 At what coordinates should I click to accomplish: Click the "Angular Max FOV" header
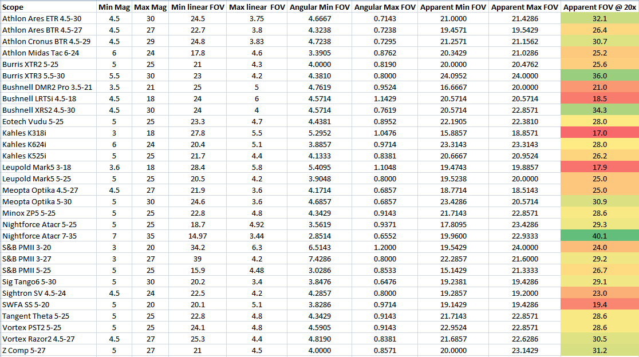(385, 7)
